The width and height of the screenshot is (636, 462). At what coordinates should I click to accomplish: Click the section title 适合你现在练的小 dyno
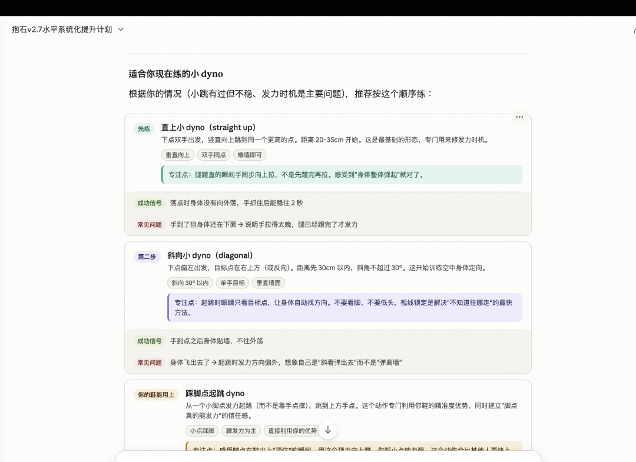coord(175,74)
